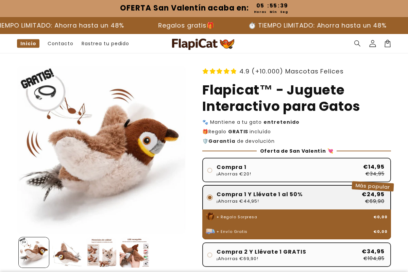Click the surprise gift box icon

[x=210, y=217]
